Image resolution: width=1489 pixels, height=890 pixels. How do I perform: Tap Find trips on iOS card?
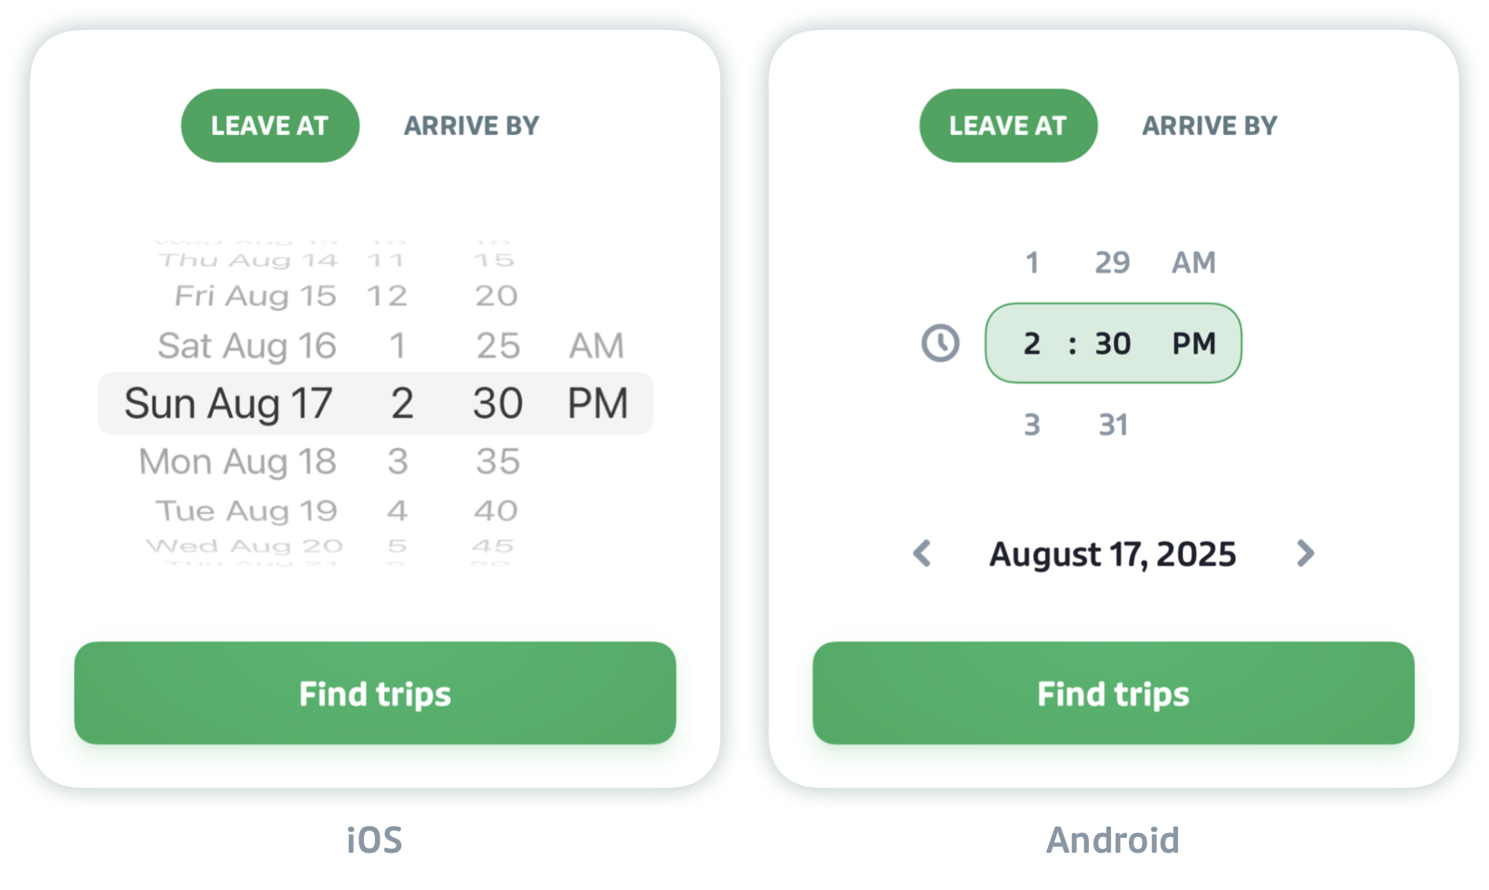pyautogui.click(x=375, y=693)
